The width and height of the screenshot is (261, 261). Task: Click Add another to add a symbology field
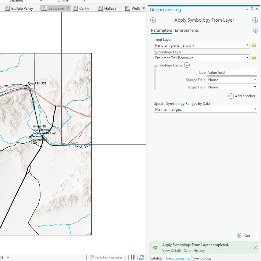click(x=242, y=96)
